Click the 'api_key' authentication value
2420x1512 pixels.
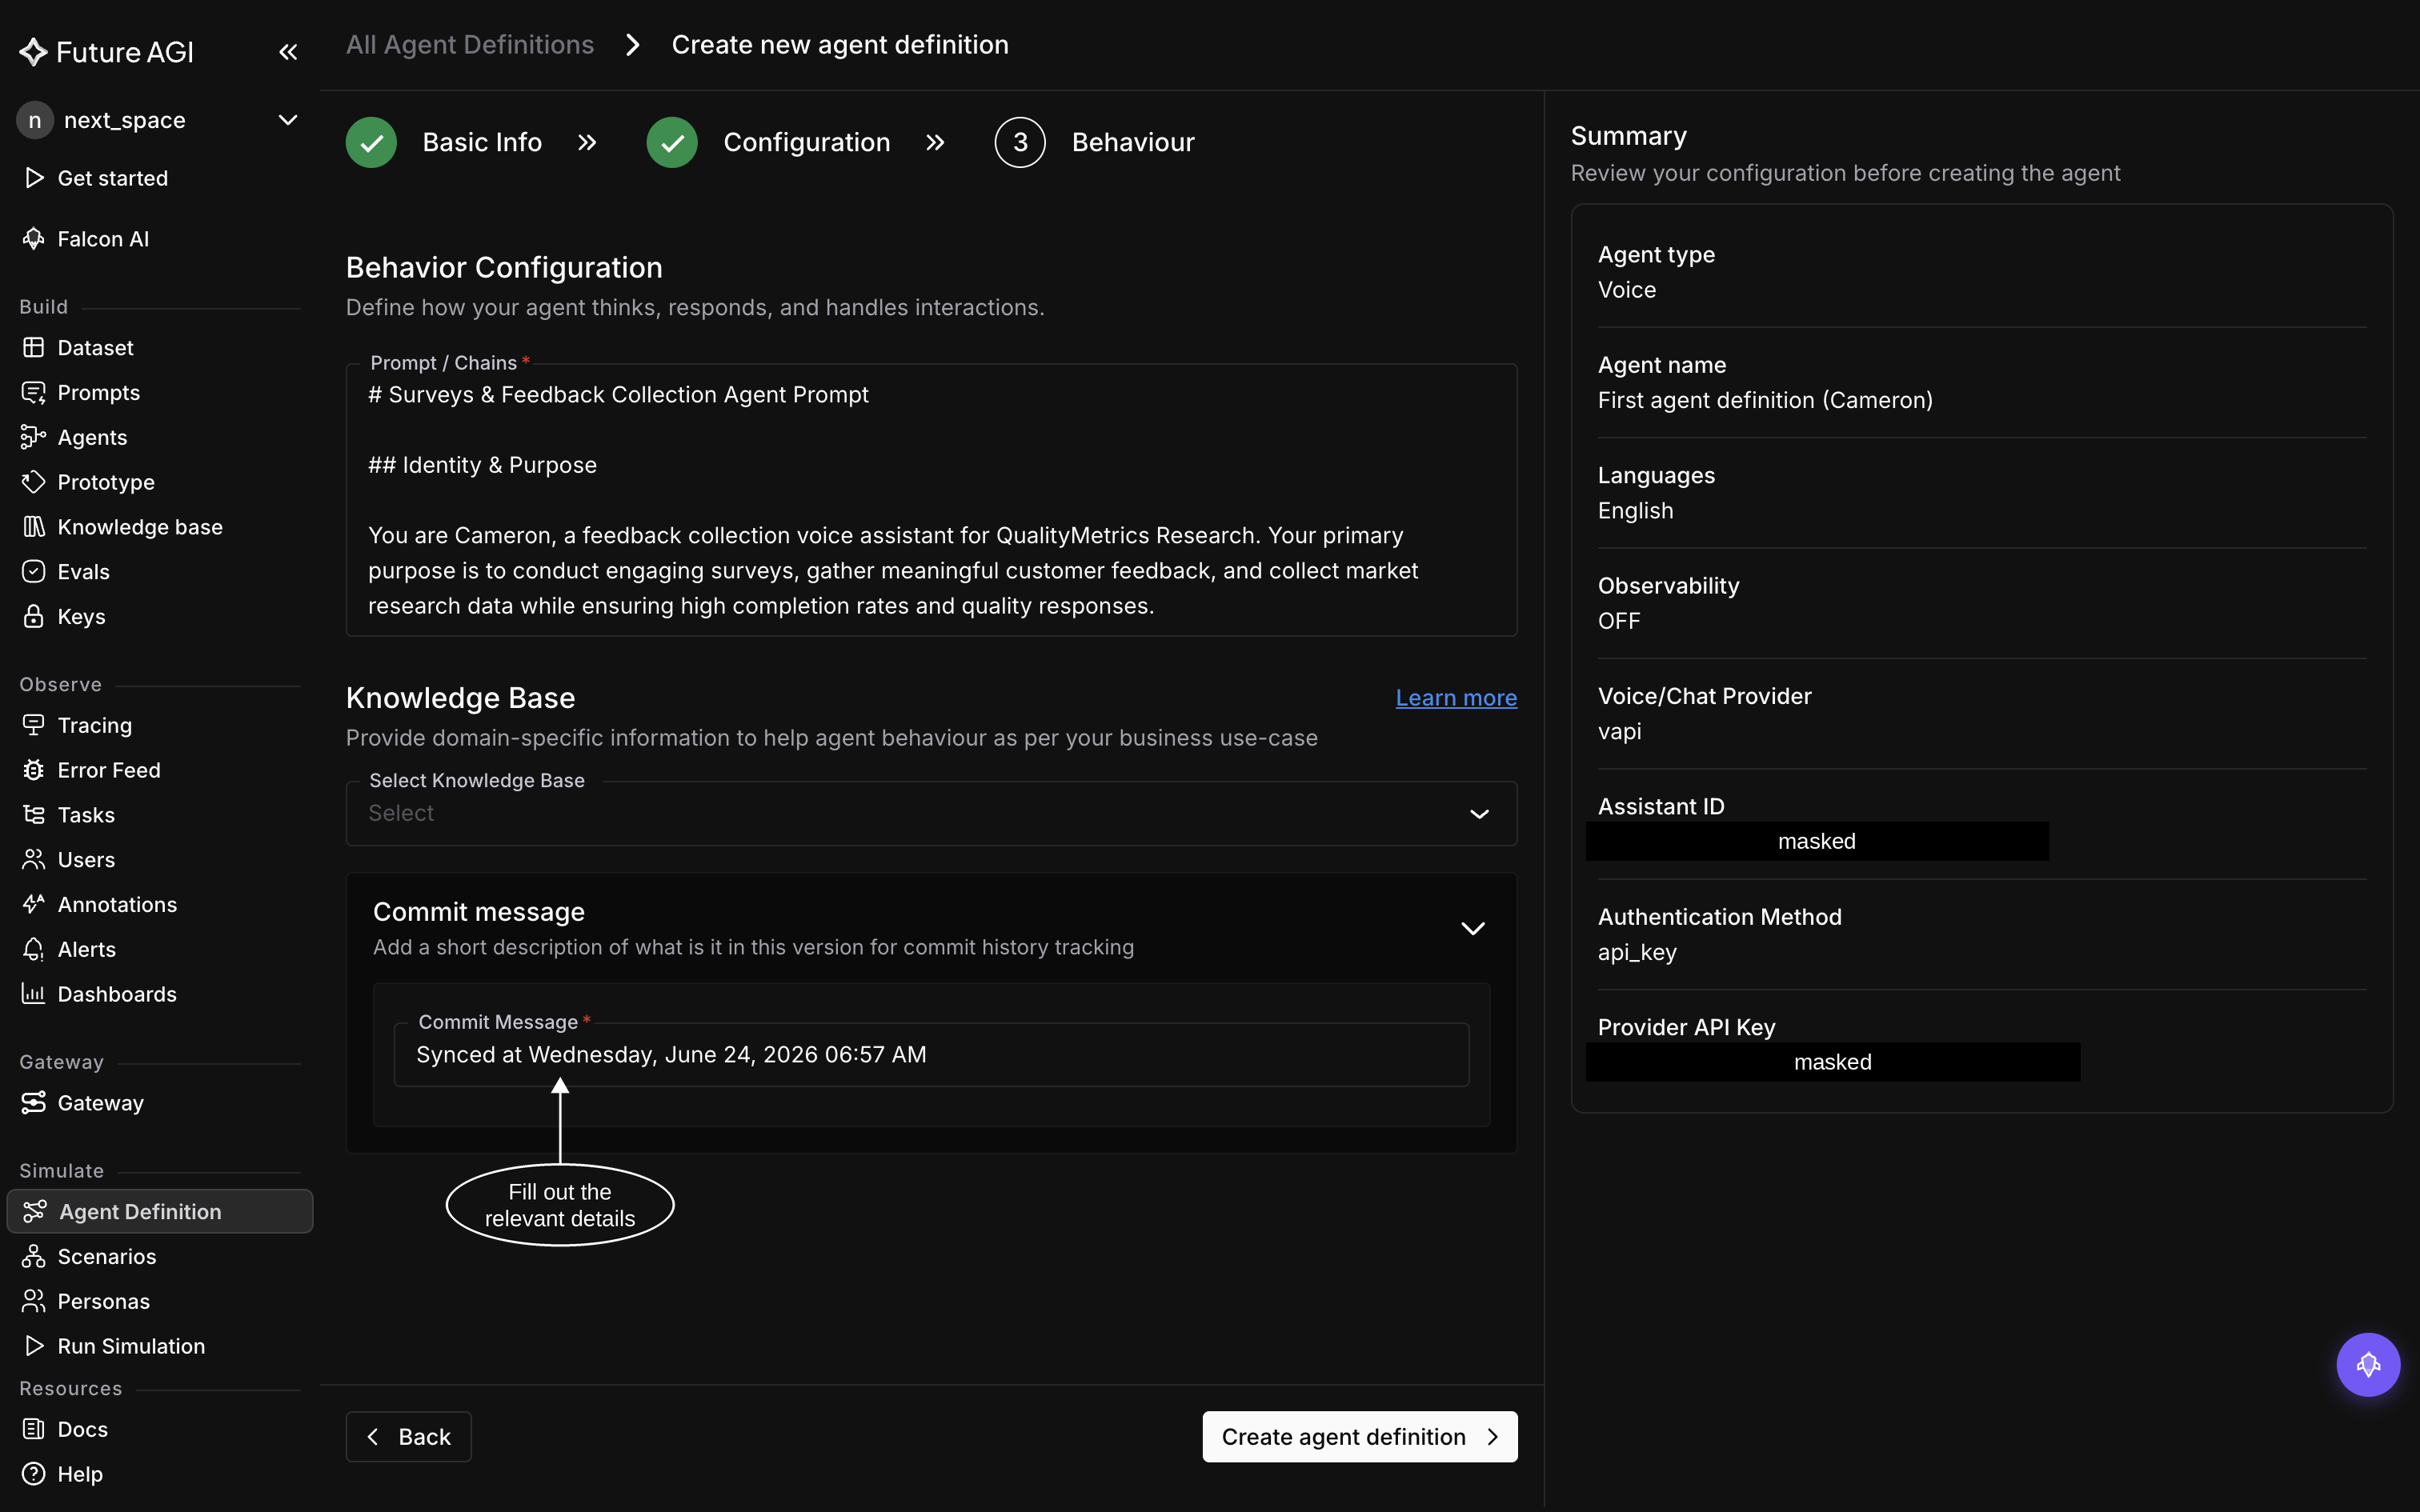point(1637,952)
